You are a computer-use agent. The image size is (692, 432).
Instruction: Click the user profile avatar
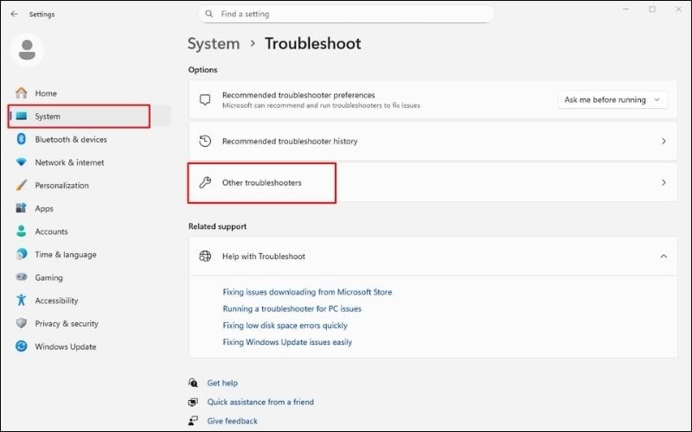coord(27,50)
